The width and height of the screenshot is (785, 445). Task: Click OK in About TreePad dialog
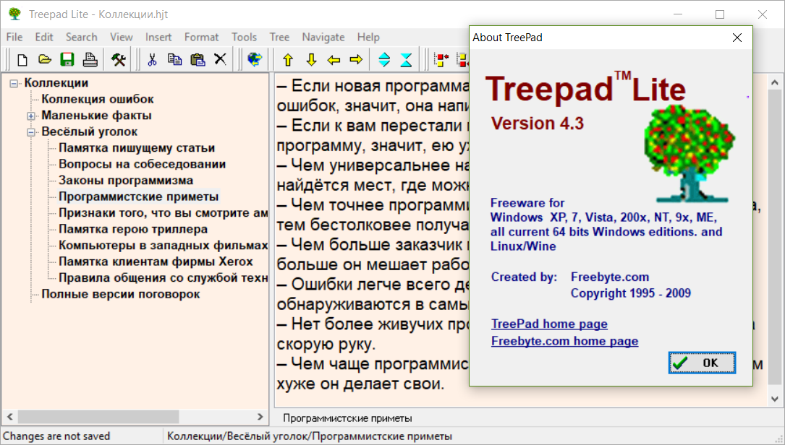point(702,363)
